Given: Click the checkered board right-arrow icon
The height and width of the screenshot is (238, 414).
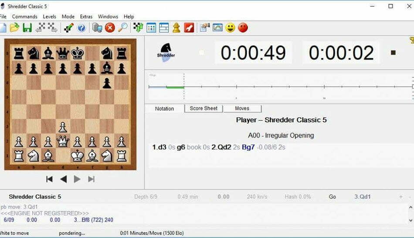Looking at the screenshot, I should coord(52,27).
